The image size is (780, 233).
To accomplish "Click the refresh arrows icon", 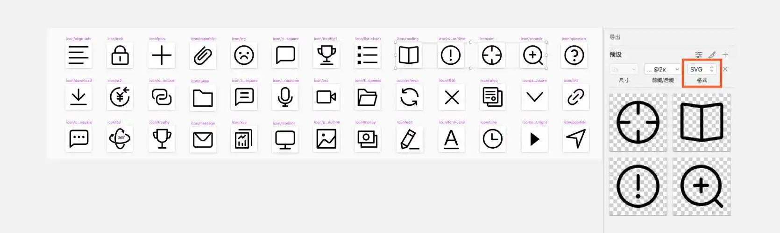I will coord(409,97).
